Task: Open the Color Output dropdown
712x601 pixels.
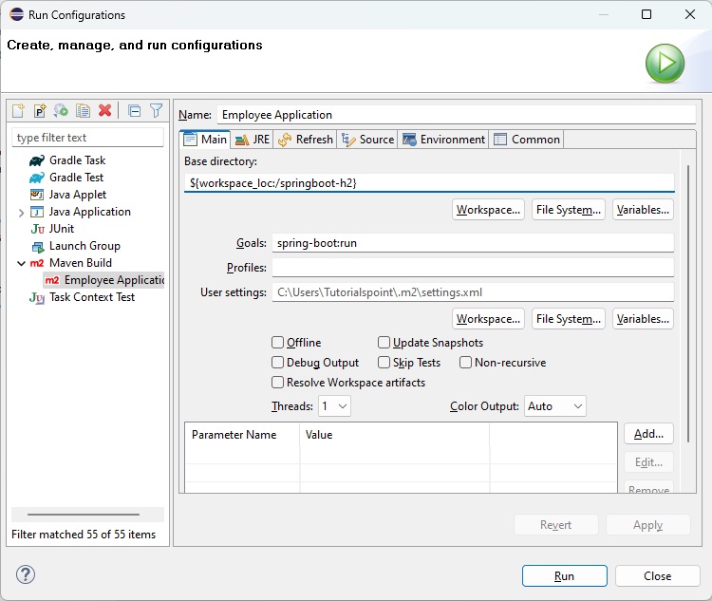Action: [x=555, y=406]
